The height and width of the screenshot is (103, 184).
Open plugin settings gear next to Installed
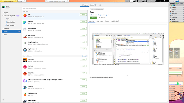100,5
